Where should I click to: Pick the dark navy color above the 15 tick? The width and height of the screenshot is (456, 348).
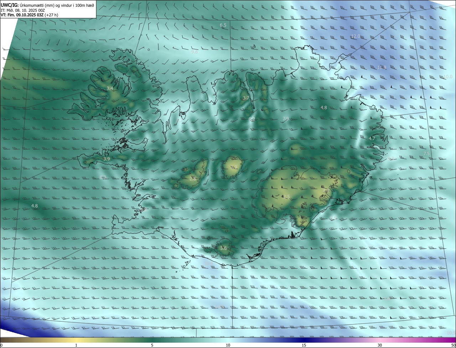click(304, 340)
